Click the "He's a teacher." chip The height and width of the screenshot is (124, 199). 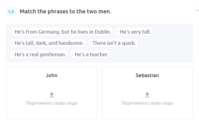91,54
